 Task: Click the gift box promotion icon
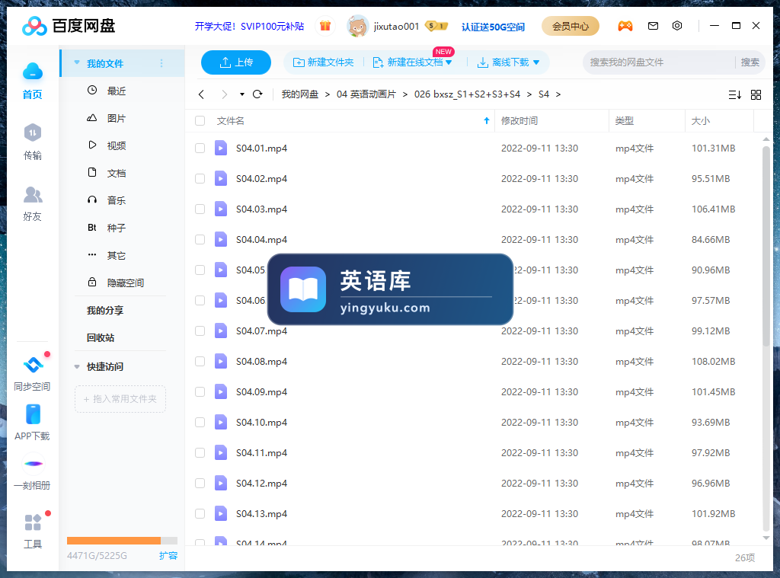325,26
